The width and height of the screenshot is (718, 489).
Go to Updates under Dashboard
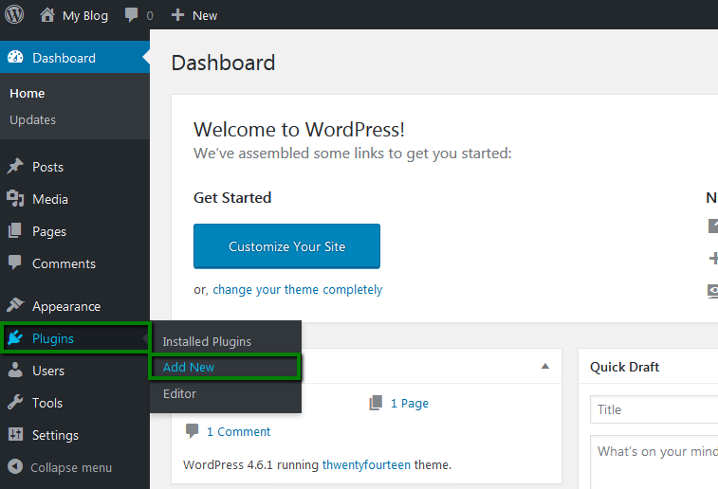point(32,119)
